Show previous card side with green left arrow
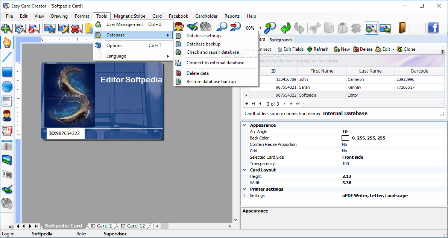Image resolution: width=448 pixels, height=238 pixels. (371, 28)
